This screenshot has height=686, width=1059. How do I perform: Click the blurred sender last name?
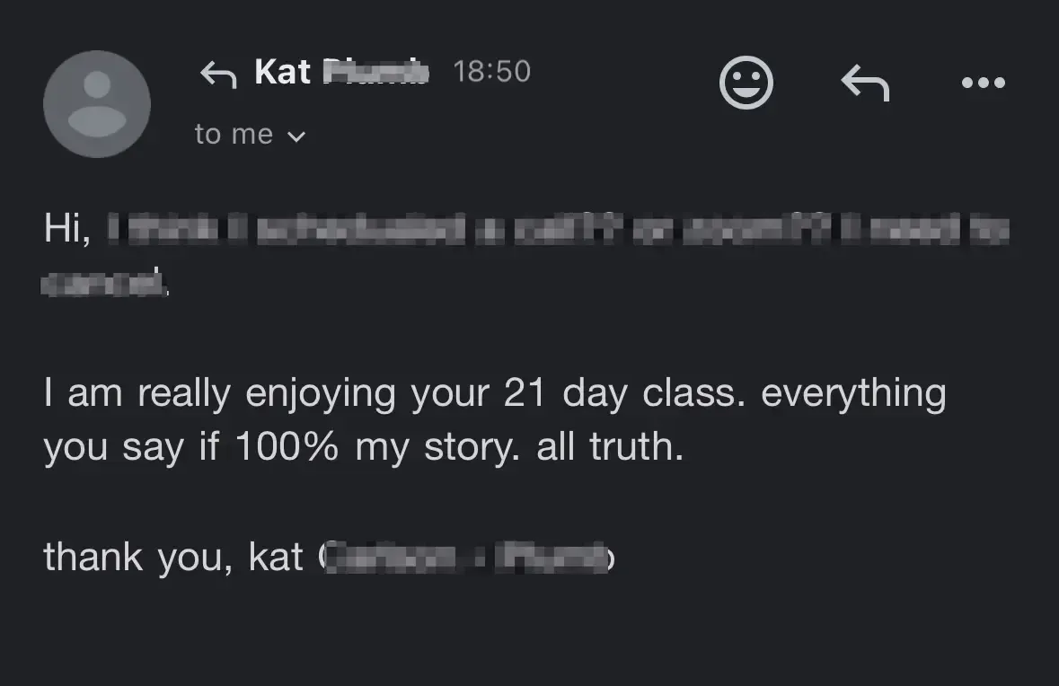click(375, 72)
